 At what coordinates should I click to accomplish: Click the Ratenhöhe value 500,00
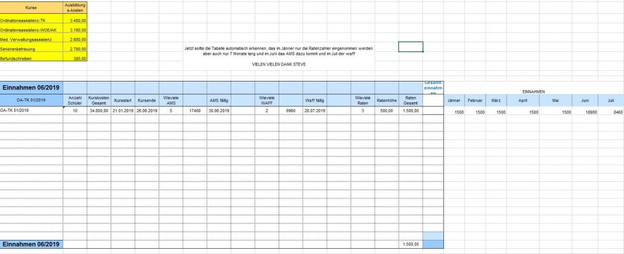click(387, 111)
